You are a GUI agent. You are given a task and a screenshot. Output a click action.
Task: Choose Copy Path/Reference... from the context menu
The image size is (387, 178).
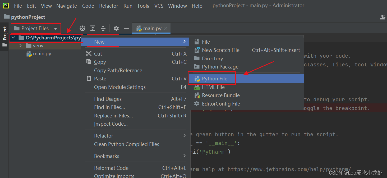120,70
